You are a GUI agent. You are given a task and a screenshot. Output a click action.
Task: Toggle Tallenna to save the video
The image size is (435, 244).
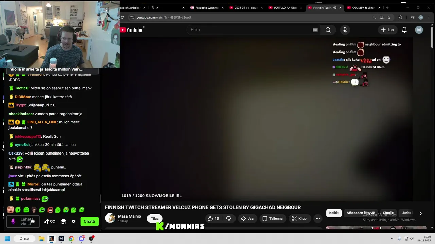point(273,219)
